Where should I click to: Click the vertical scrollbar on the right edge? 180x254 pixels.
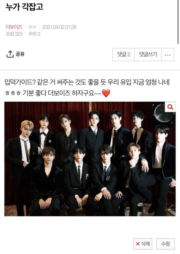(x=178, y=22)
